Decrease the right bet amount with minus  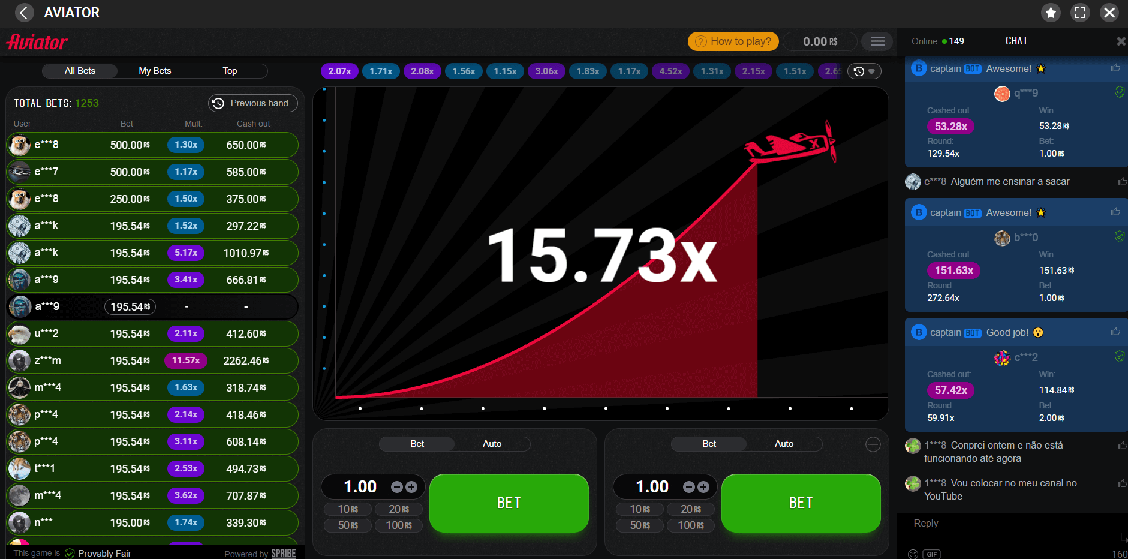(x=688, y=487)
